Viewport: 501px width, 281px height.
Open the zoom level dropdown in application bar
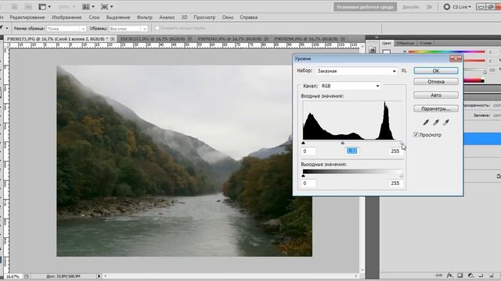pyautogui.click(x=67, y=7)
